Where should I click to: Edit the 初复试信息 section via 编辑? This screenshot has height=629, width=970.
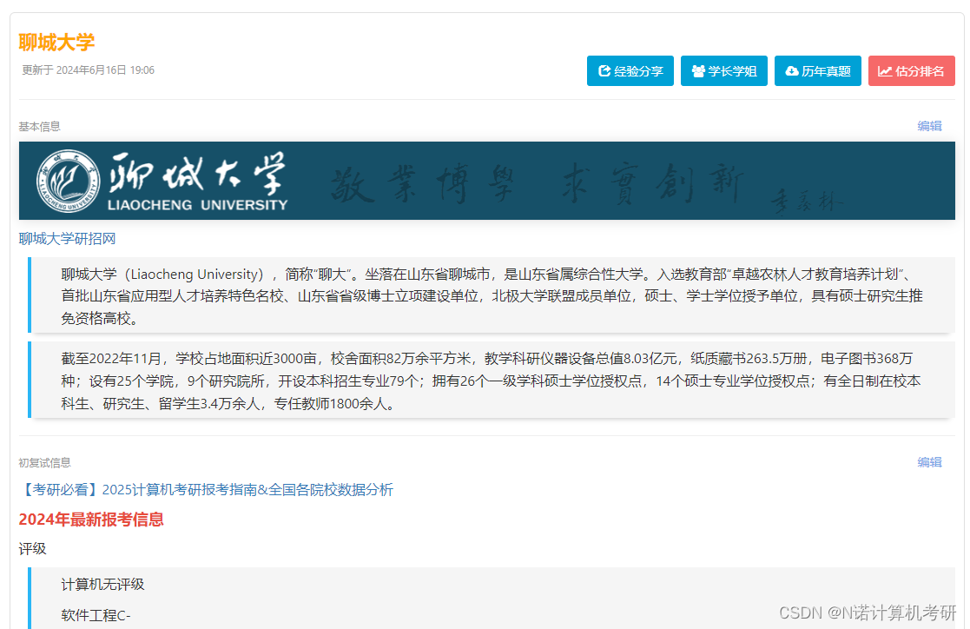click(929, 462)
